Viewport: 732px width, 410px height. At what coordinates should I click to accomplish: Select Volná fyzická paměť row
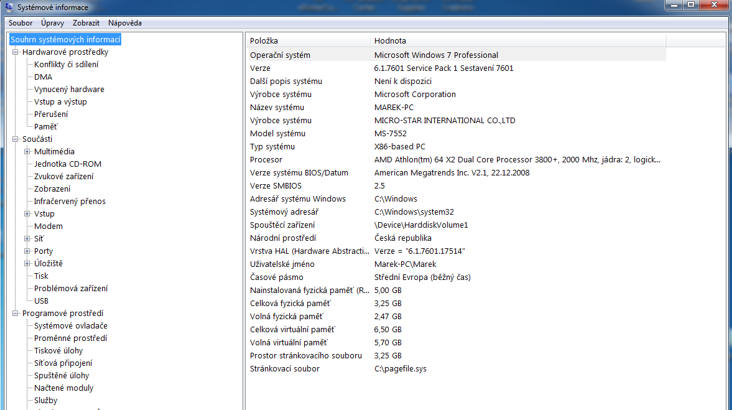coord(456,317)
